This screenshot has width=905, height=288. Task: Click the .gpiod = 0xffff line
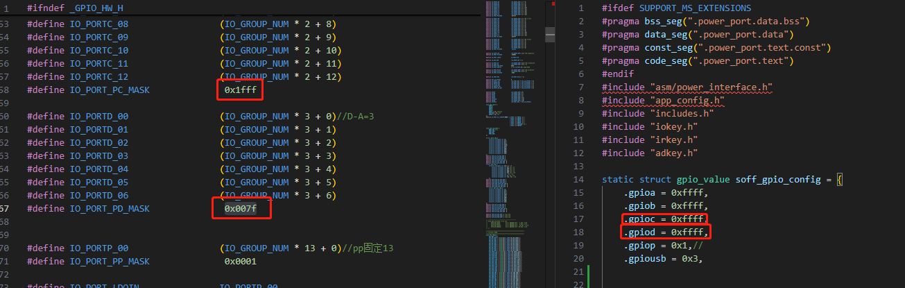(x=666, y=232)
